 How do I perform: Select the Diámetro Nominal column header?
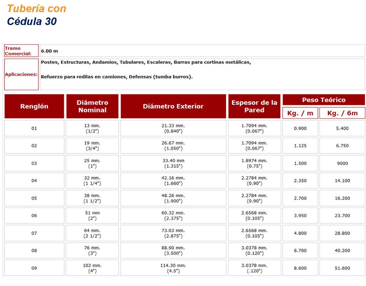coord(92,106)
